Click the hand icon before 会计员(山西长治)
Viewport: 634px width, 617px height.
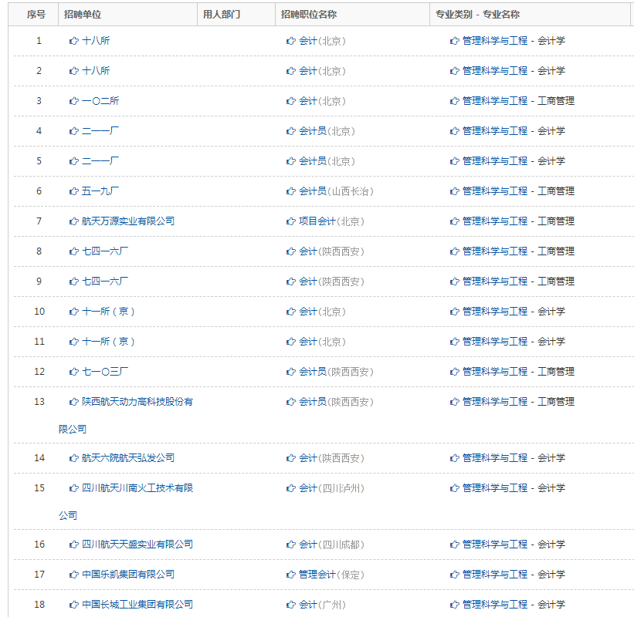tap(290, 191)
